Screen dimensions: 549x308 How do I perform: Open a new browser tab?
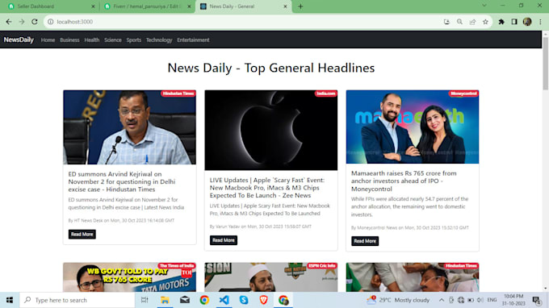[x=300, y=6]
